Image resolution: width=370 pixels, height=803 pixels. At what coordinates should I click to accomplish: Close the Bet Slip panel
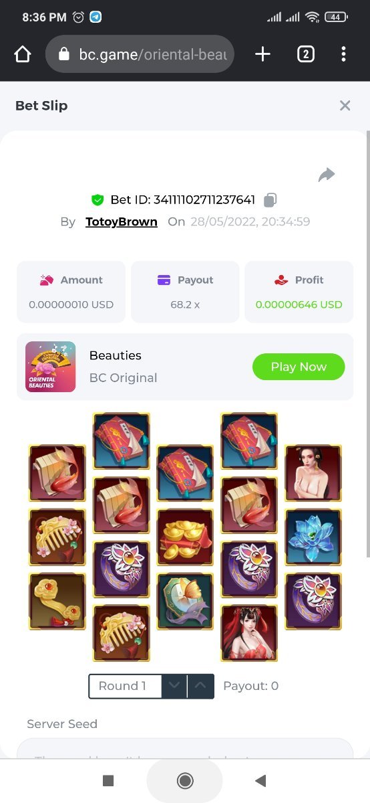[345, 105]
